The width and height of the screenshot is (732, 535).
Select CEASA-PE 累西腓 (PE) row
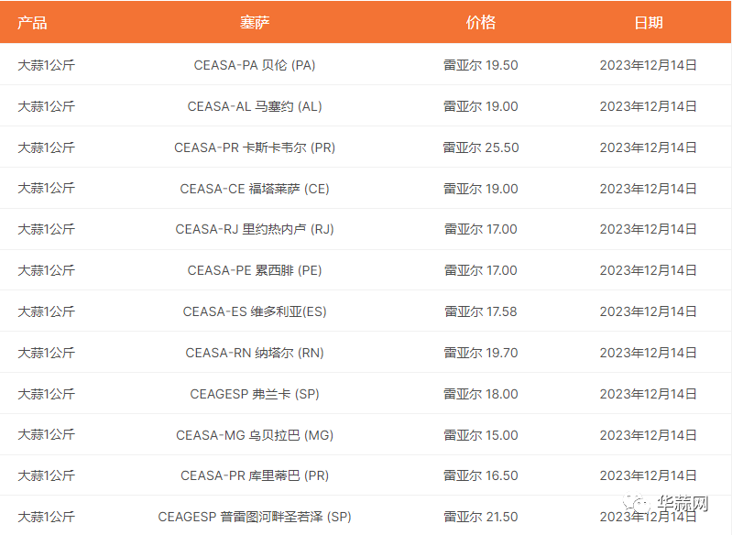coord(255,270)
